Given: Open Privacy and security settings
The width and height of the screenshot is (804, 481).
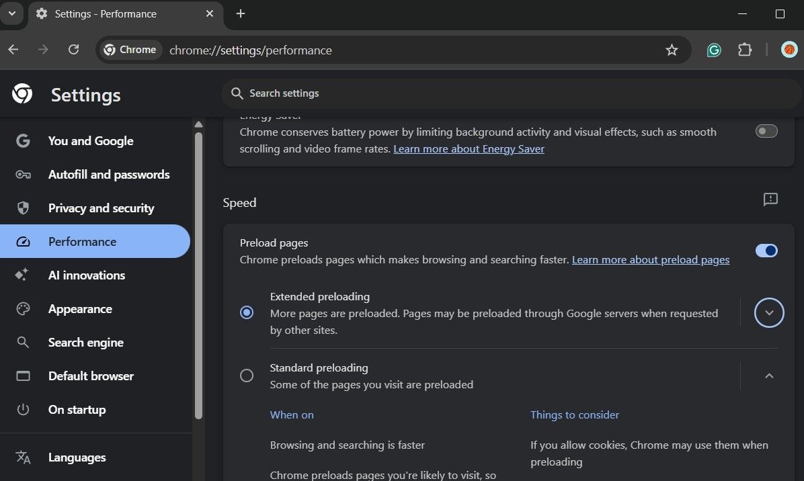Looking at the screenshot, I should tap(101, 208).
